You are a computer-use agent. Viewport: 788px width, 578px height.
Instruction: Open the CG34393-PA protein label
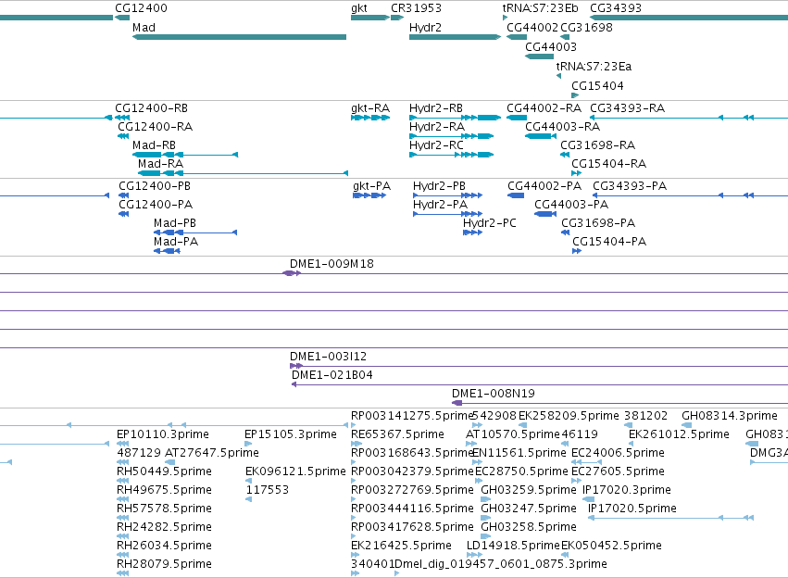pos(630,186)
